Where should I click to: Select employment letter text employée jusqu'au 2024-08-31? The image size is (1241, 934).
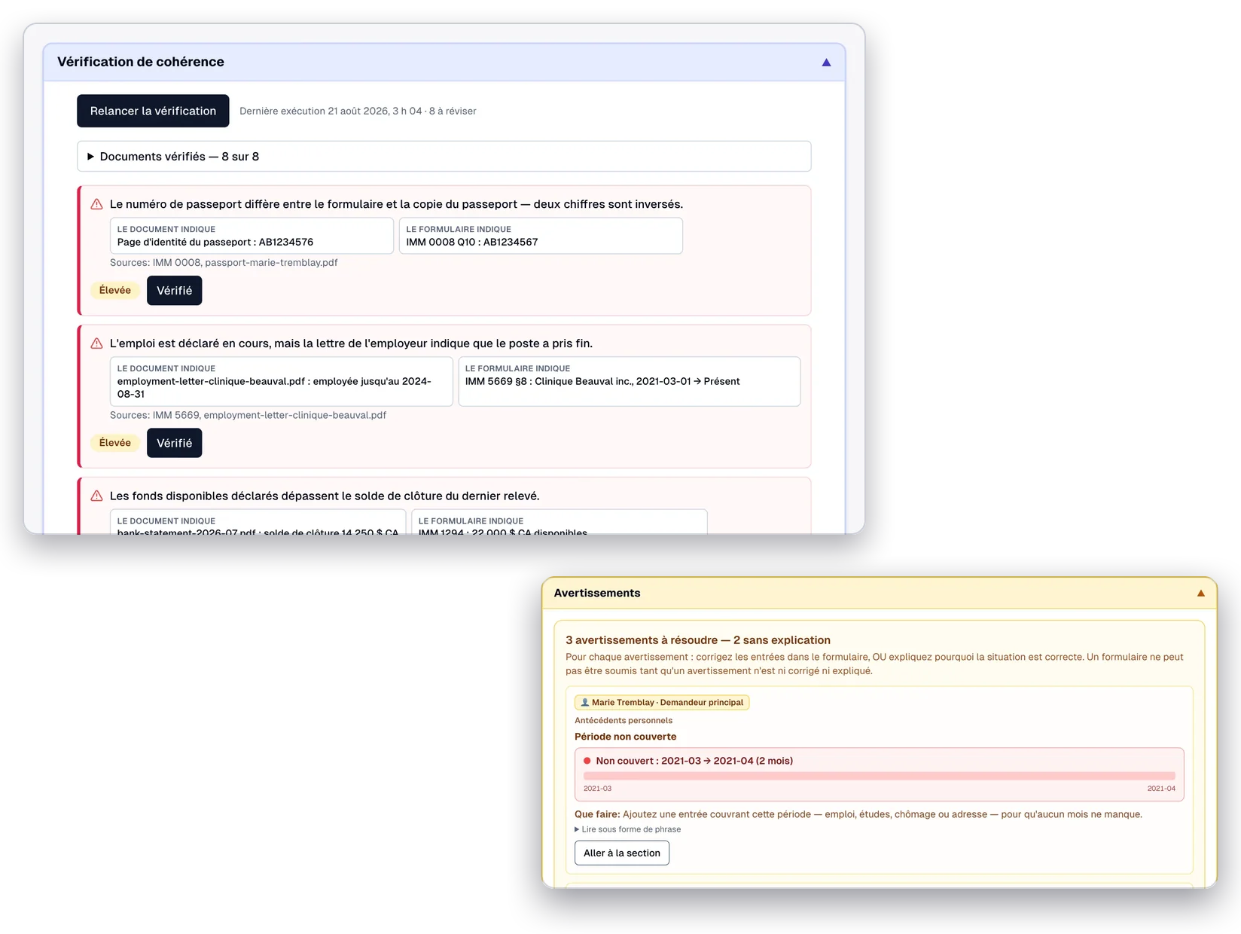[x=282, y=381]
